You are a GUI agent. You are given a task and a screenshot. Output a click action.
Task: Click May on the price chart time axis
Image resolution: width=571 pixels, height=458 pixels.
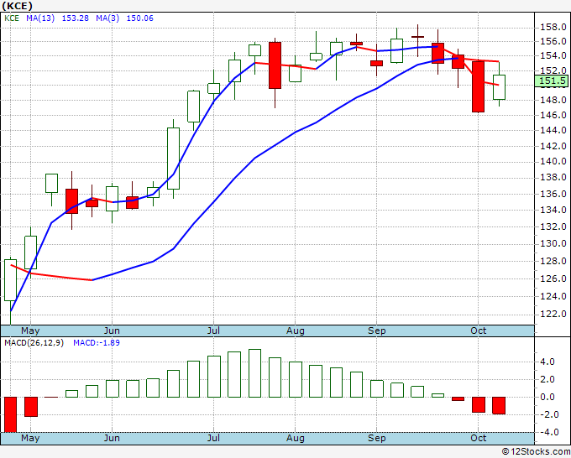point(30,331)
